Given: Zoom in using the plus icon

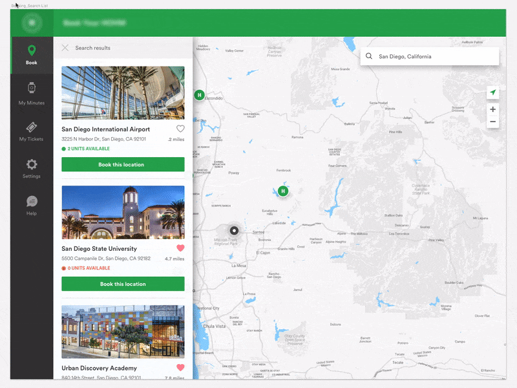Looking at the screenshot, I should [x=492, y=109].
